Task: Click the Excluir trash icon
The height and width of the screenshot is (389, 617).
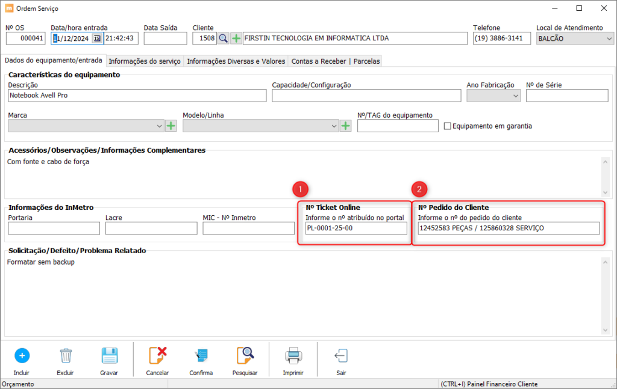Action: pyautogui.click(x=66, y=355)
